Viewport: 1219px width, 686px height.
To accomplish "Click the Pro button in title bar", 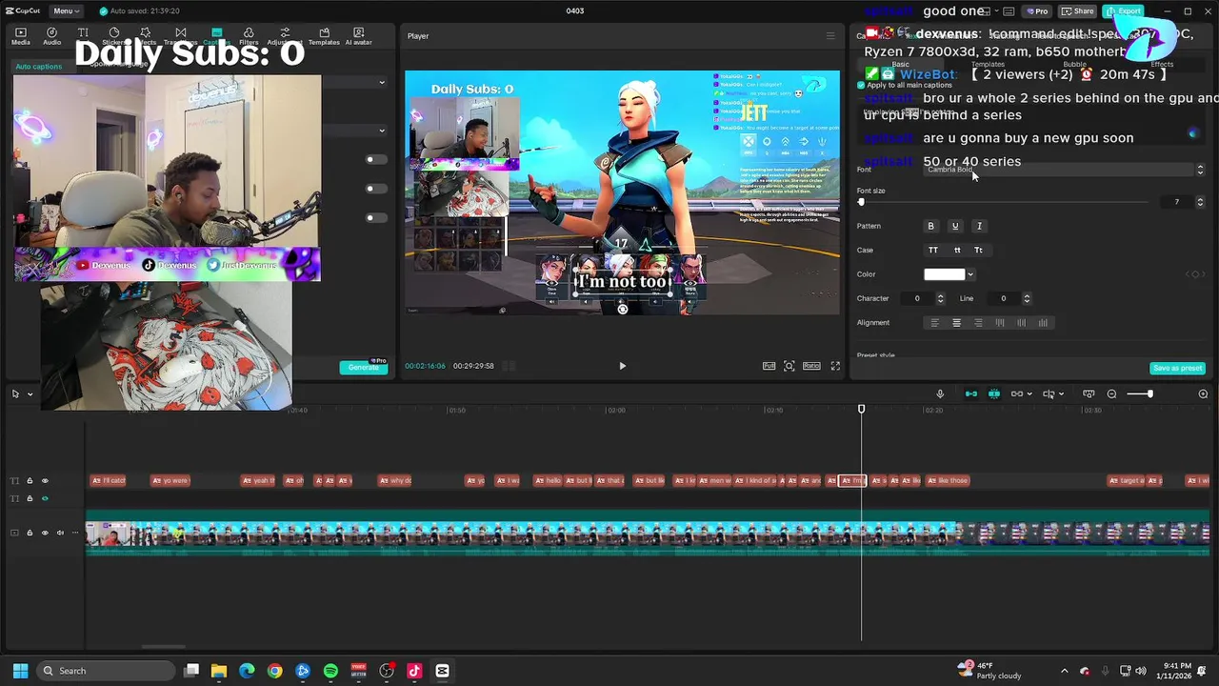I will pyautogui.click(x=1036, y=10).
